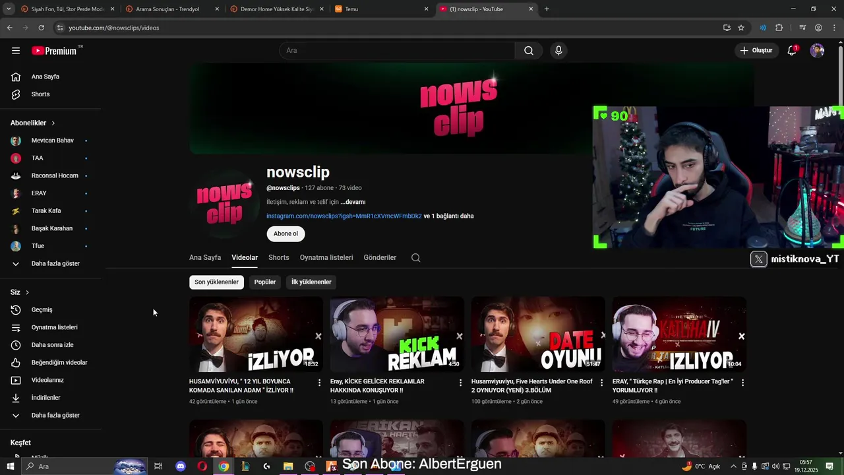Open the account avatar menu
This screenshot has height=475, width=844.
click(x=817, y=51)
